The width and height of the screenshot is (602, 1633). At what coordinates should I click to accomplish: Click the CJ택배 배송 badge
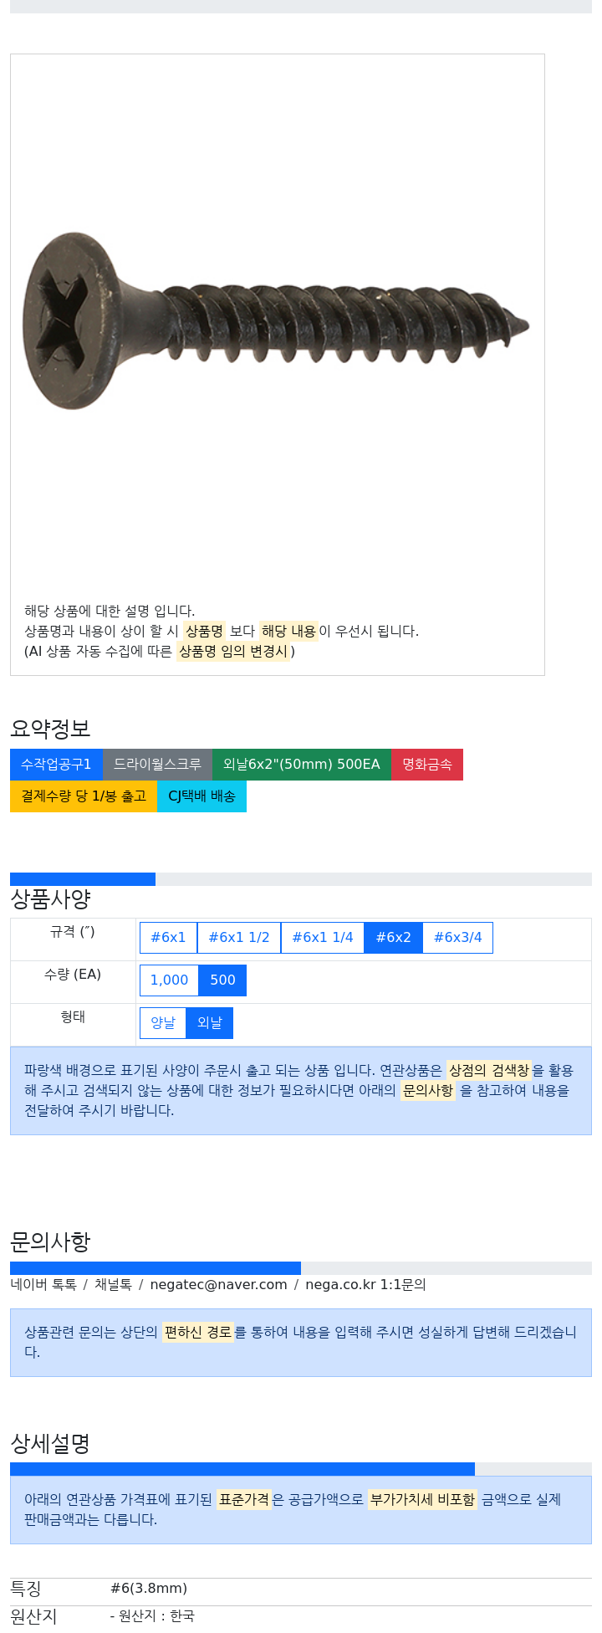pos(202,796)
